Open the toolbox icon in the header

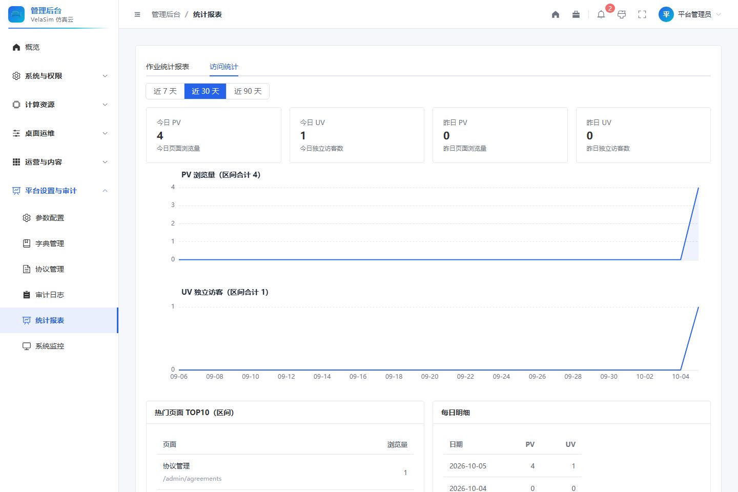[x=576, y=14]
